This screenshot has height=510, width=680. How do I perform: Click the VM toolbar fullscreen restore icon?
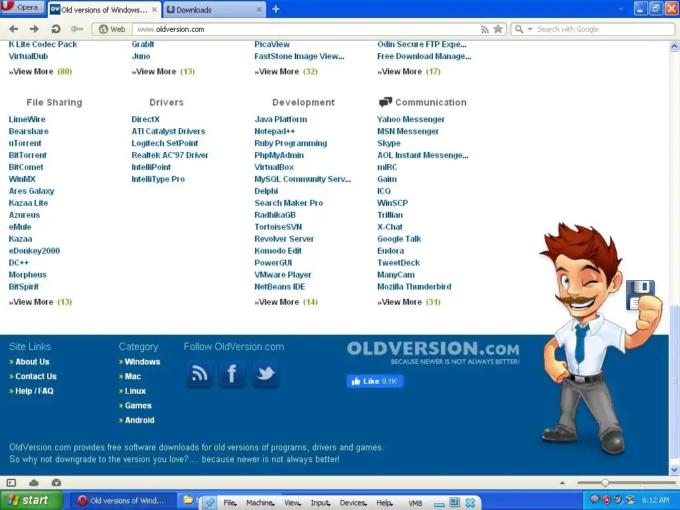pyautogui.click(x=454, y=502)
